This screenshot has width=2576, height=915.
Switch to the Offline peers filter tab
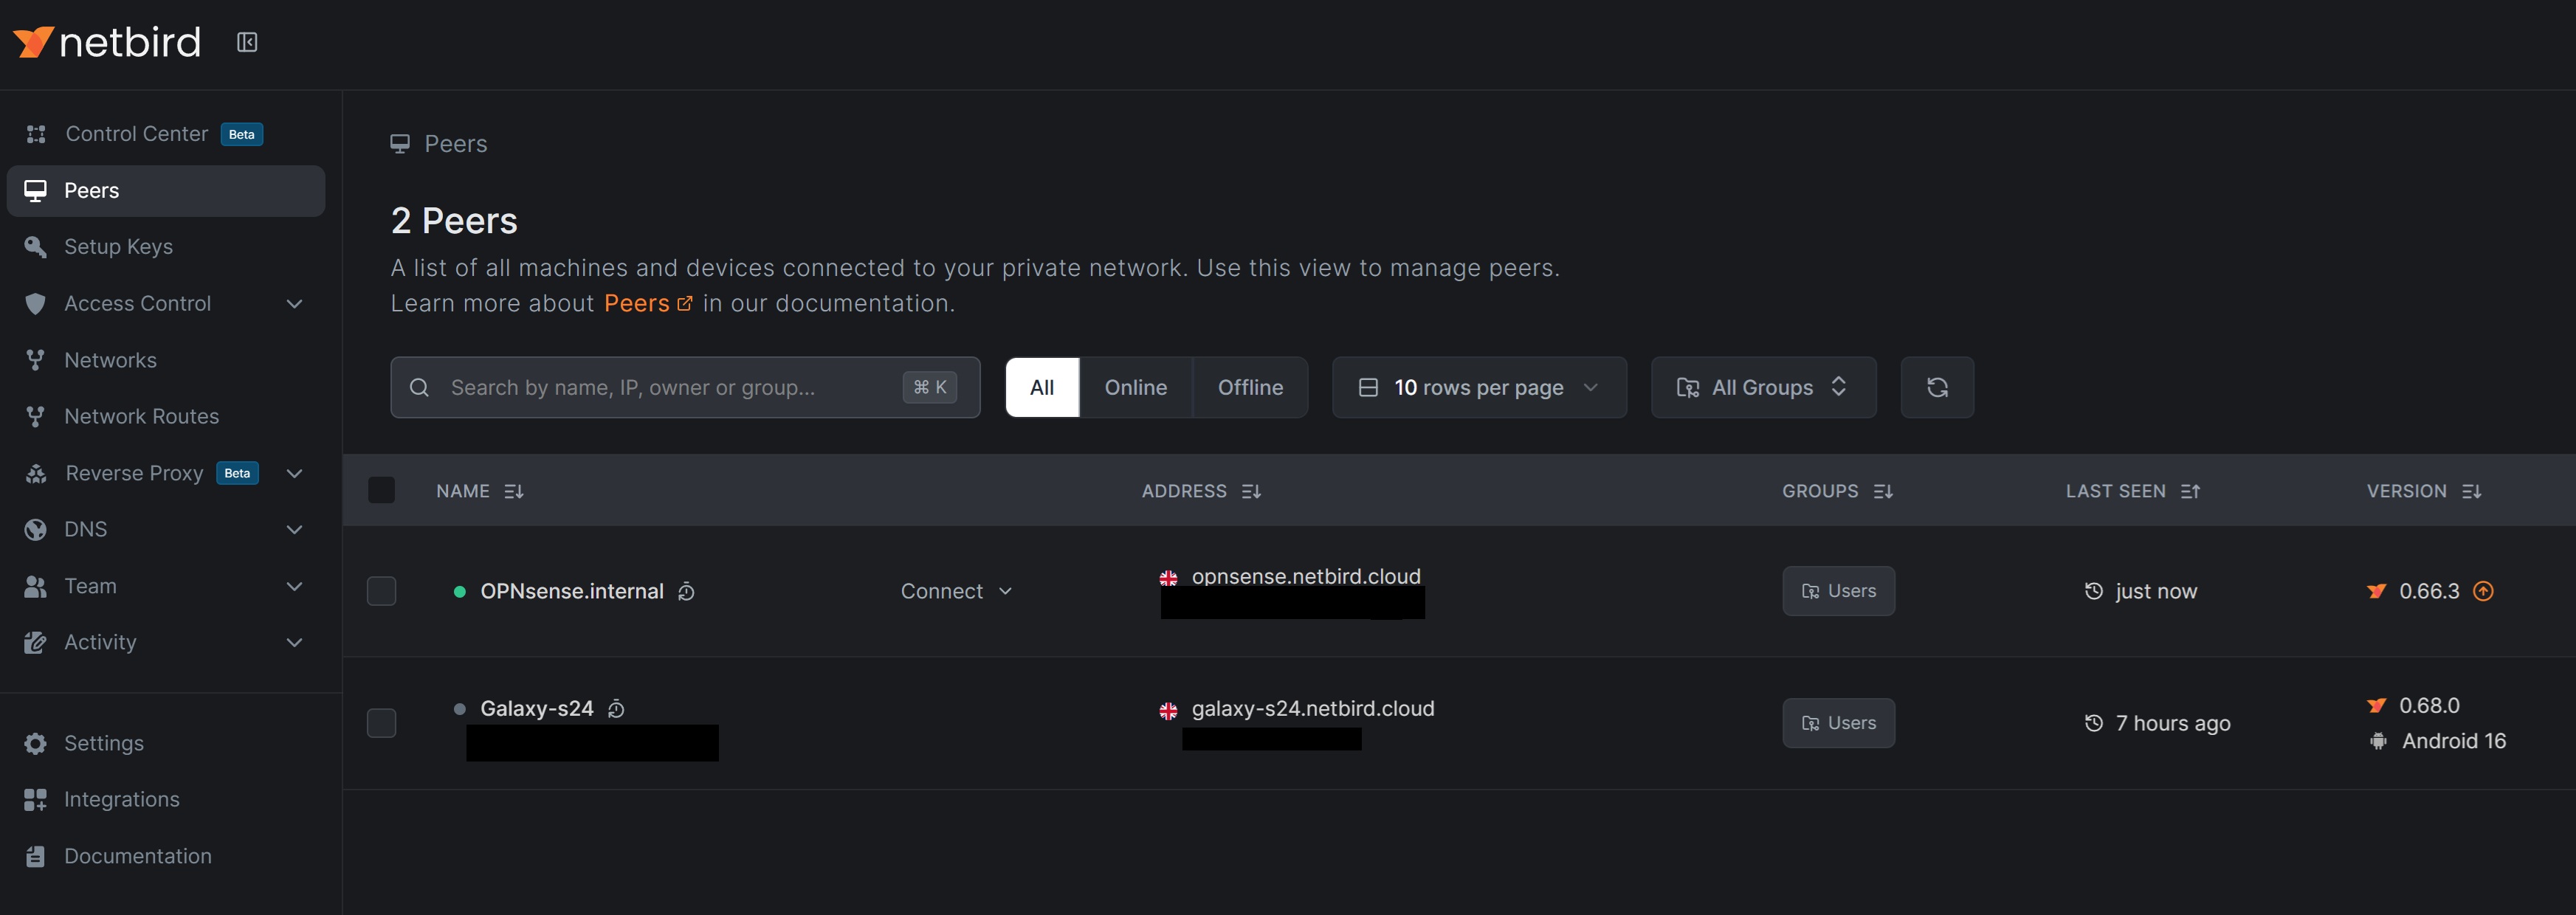(x=1249, y=387)
